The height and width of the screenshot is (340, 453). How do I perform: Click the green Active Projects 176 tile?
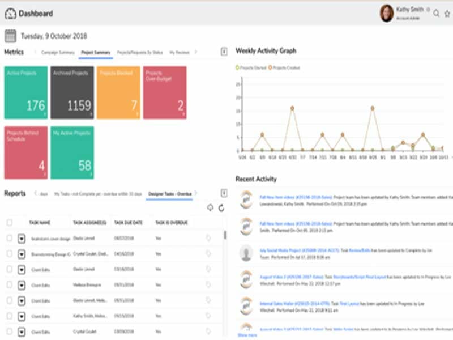[x=25, y=92]
